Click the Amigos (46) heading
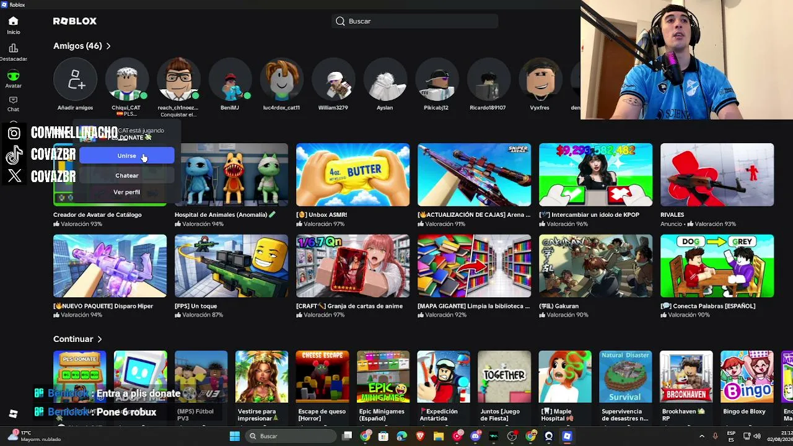This screenshot has height=446, width=793. click(77, 46)
